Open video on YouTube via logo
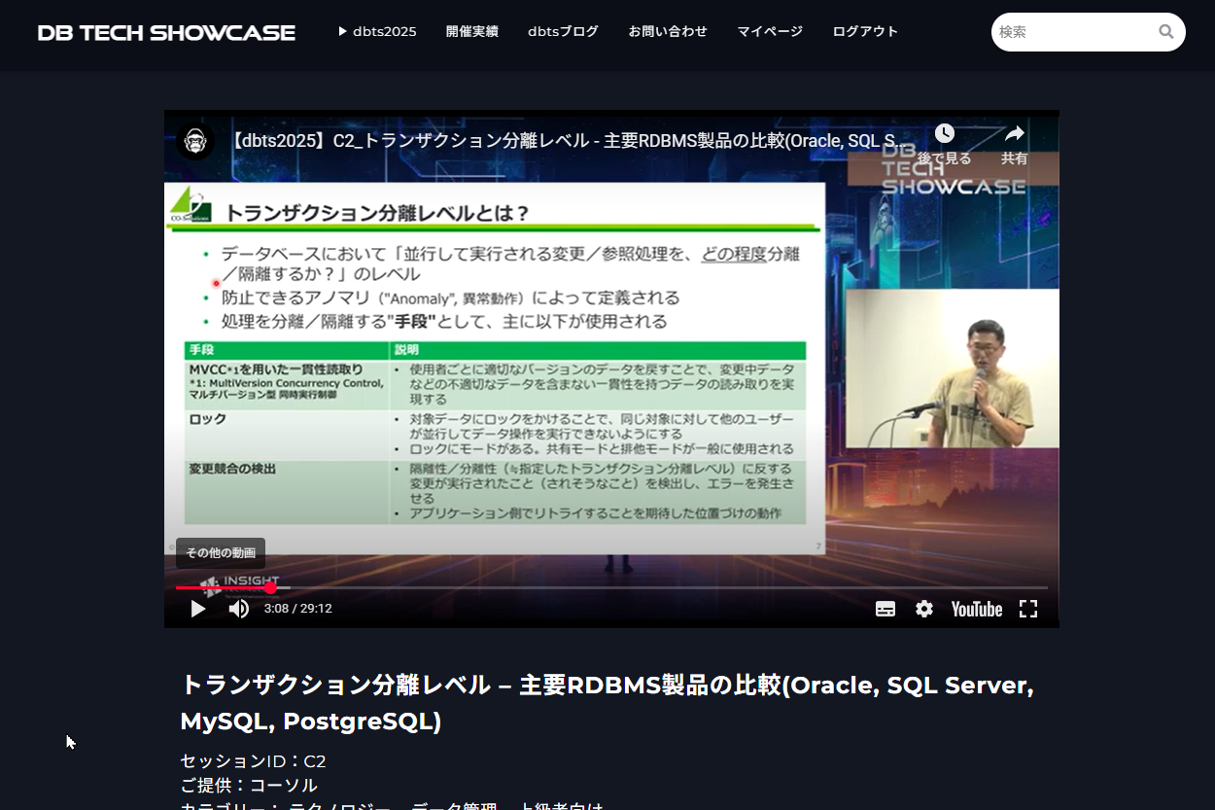 [x=976, y=609]
